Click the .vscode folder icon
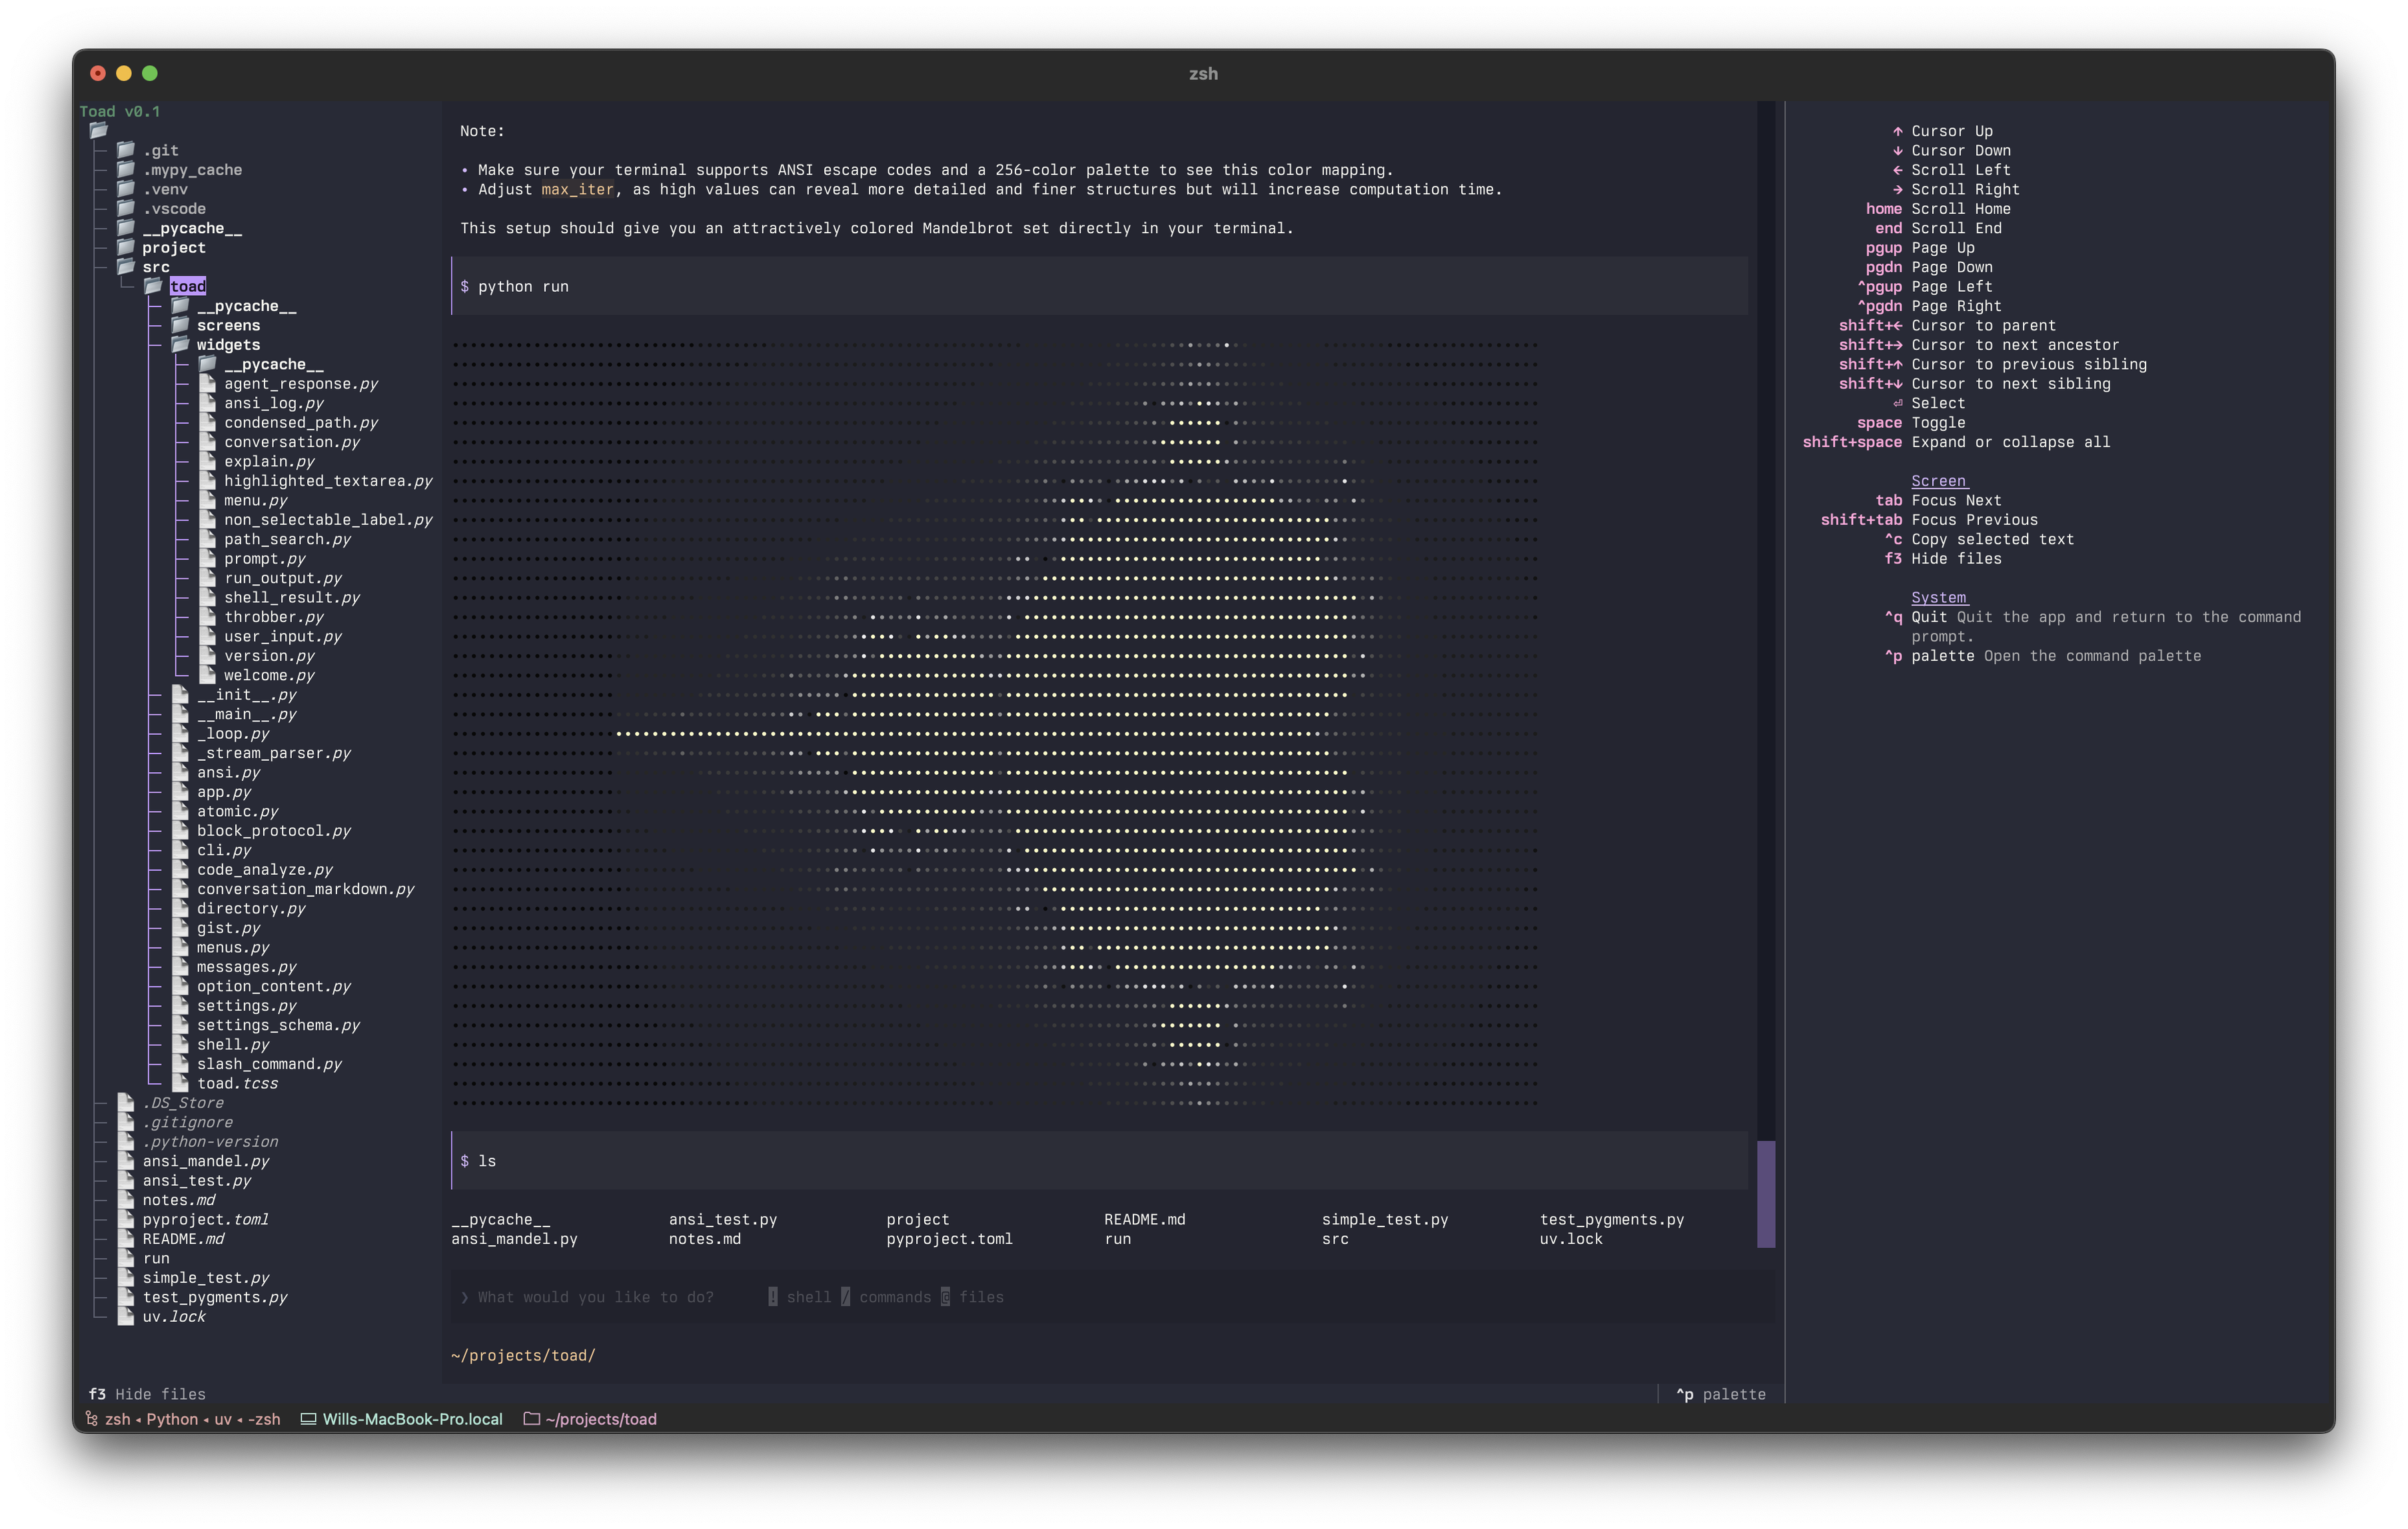Screen dimensions: 2408x1529 126,208
